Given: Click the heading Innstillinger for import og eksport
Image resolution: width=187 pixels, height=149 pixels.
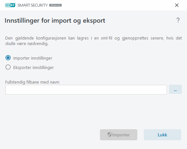Looking at the screenshot, I should [x=55, y=20].
